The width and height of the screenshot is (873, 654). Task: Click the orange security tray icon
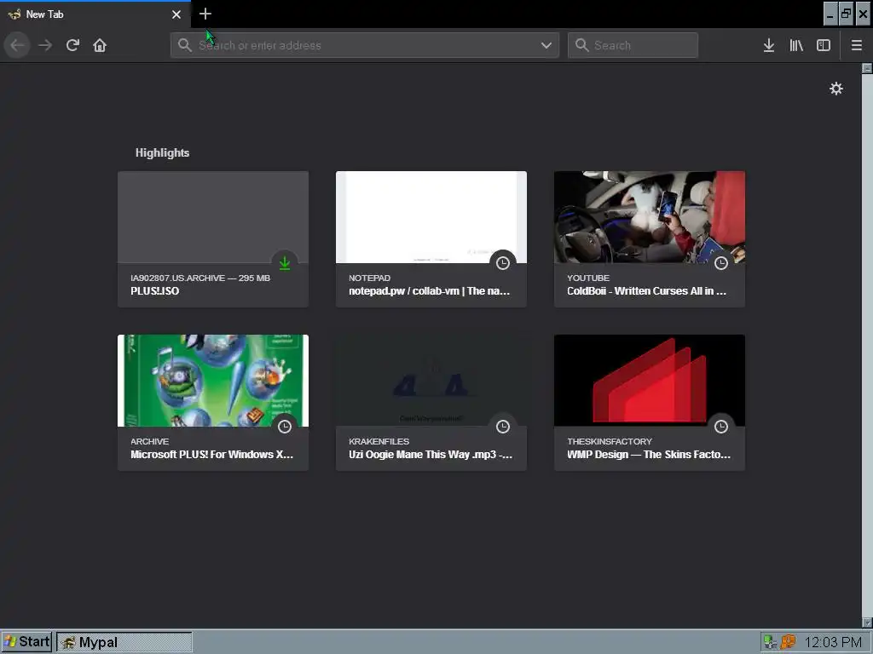pyautogui.click(x=789, y=642)
